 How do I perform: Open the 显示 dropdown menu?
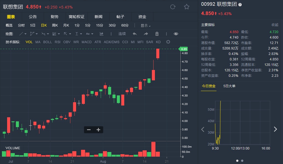[x=145, y=25]
